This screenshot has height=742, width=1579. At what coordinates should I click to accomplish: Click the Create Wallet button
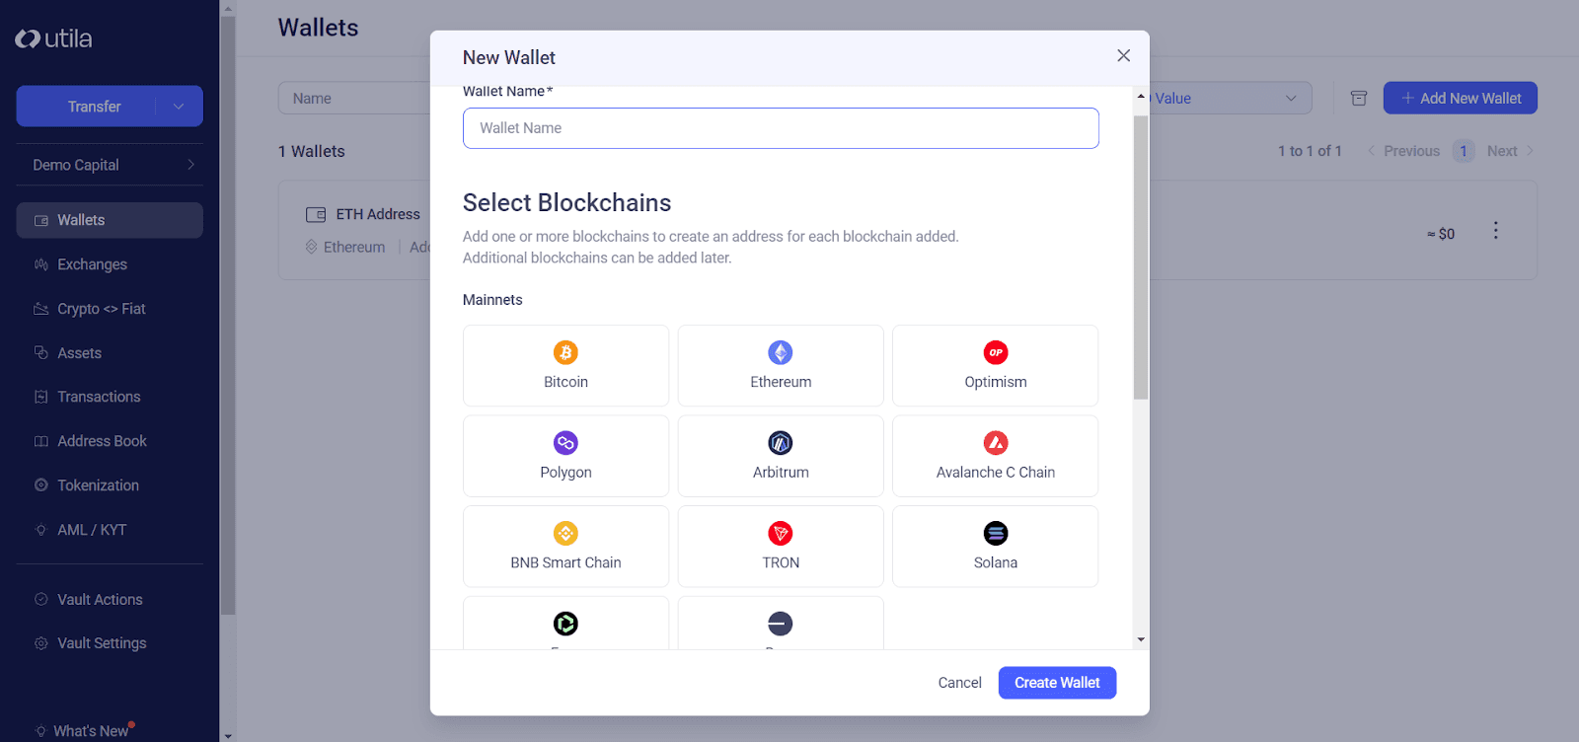pos(1056,682)
